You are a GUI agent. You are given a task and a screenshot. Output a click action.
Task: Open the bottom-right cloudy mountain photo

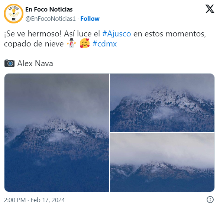coord(162,162)
